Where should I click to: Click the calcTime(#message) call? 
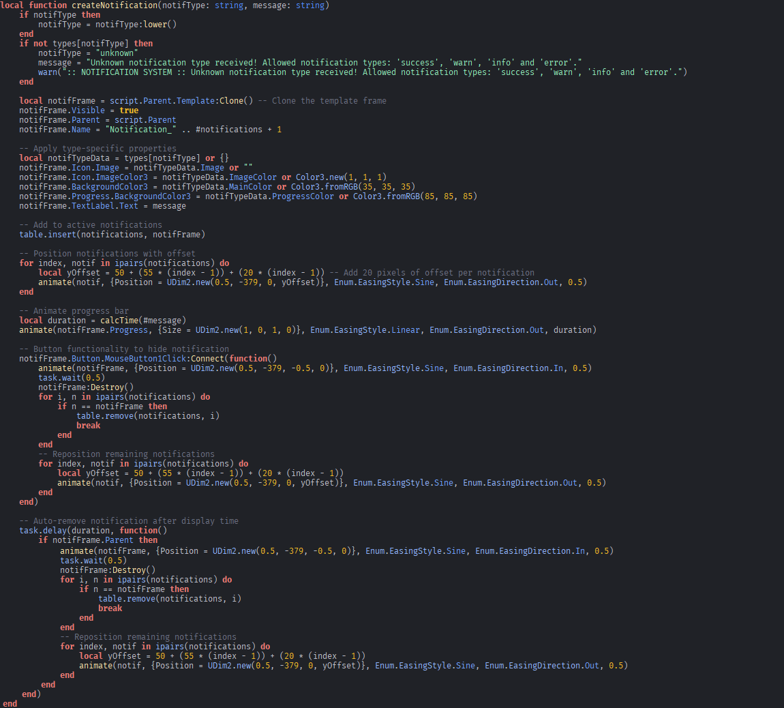[143, 320]
